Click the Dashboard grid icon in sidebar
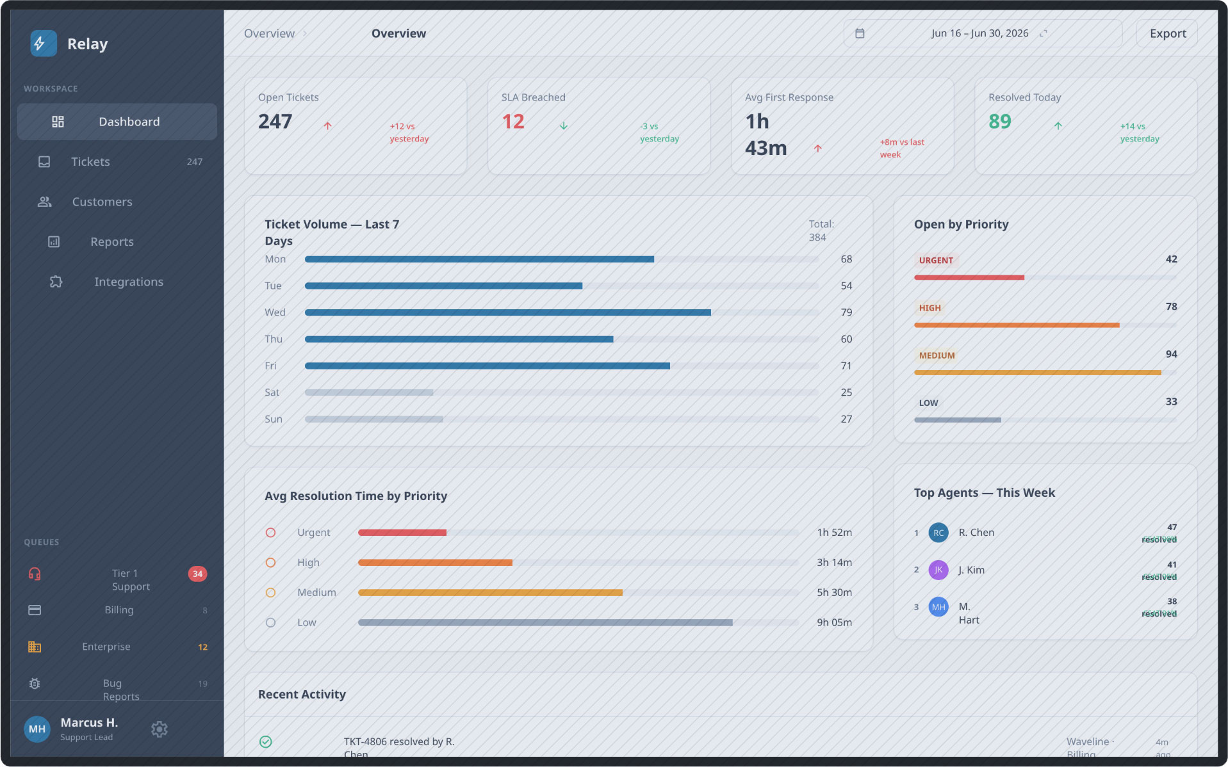 click(x=58, y=122)
